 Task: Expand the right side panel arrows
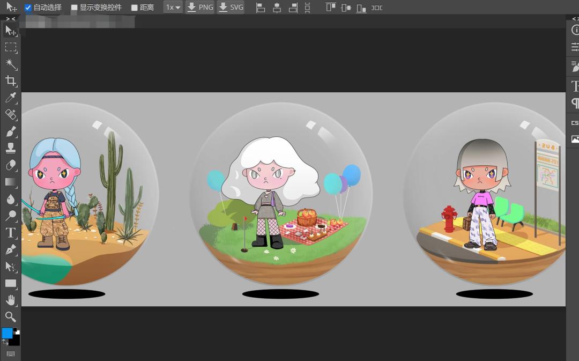(575, 19)
